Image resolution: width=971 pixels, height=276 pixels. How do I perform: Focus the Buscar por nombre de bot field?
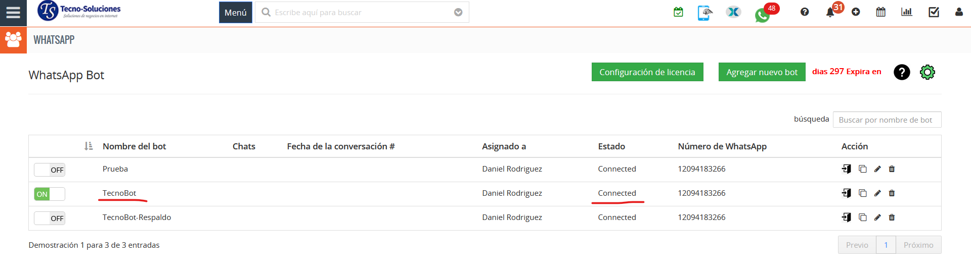tap(887, 120)
